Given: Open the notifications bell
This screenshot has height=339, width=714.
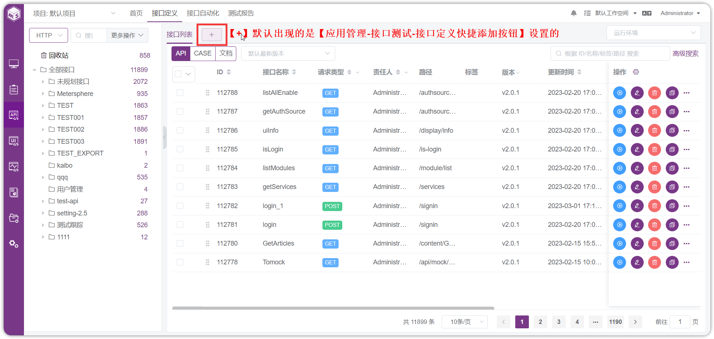Looking at the screenshot, I should tap(573, 13).
